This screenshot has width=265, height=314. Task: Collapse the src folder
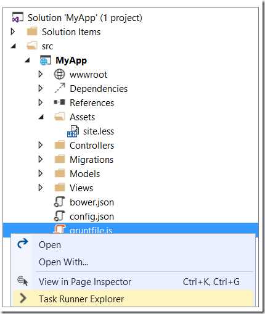point(14,46)
